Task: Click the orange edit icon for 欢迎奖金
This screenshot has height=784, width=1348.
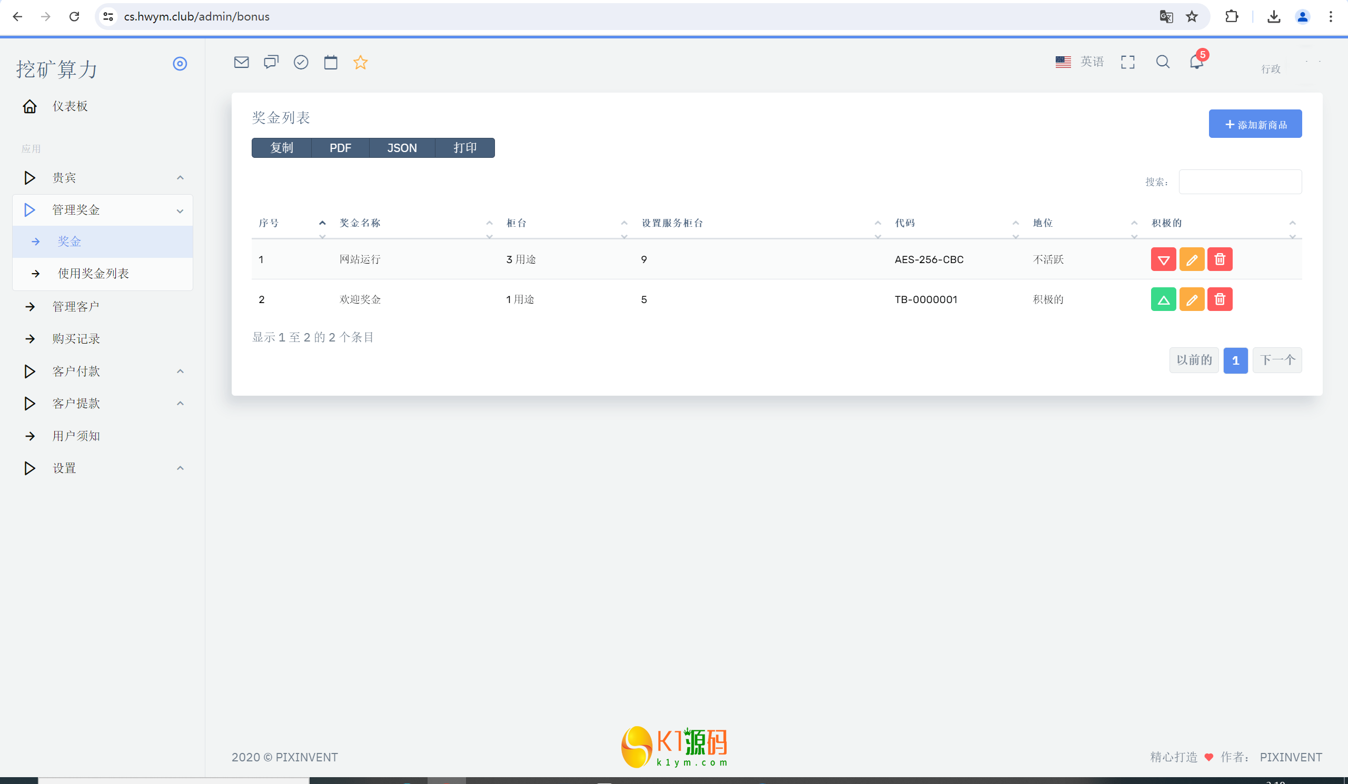Action: click(1192, 299)
